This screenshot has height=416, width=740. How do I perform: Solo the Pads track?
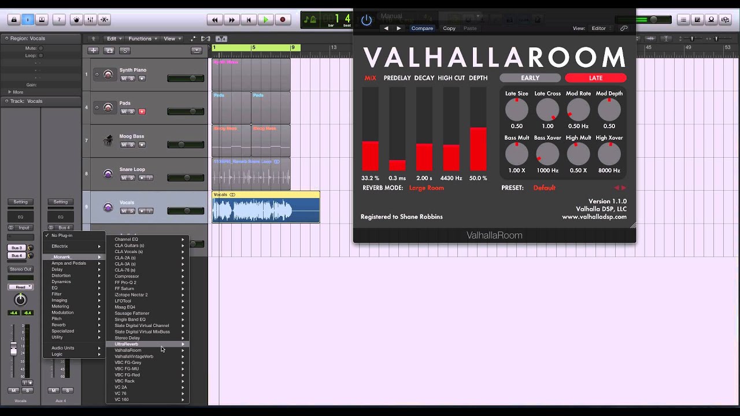[131, 112]
